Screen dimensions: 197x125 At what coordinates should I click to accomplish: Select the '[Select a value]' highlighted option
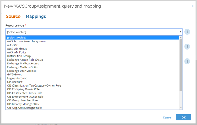click(93, 38)
